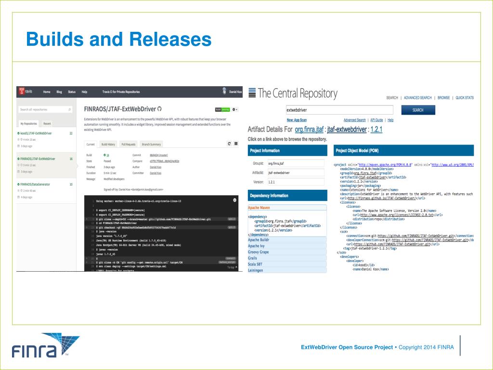Open Committer Daniel Koo link
Screen dimensions: 493x370
[x=156, y=173]
